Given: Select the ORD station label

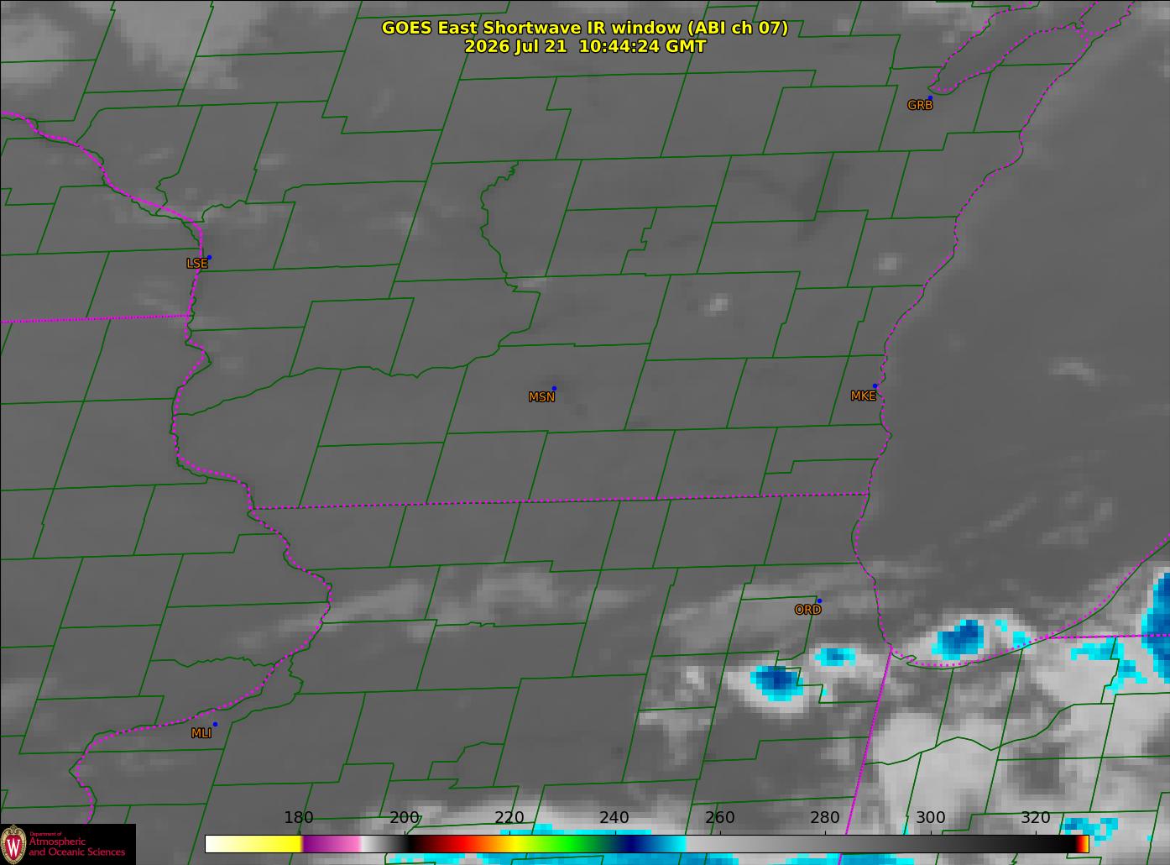Looking at the screenshot, I should (807, 610).
